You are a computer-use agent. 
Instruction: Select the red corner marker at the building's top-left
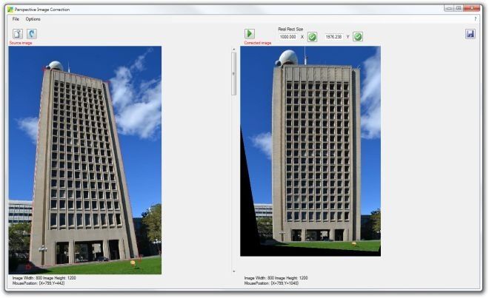(44, 69)
